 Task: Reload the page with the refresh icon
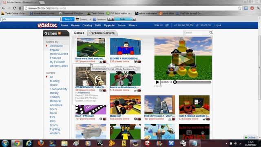(x=14, y=8)
